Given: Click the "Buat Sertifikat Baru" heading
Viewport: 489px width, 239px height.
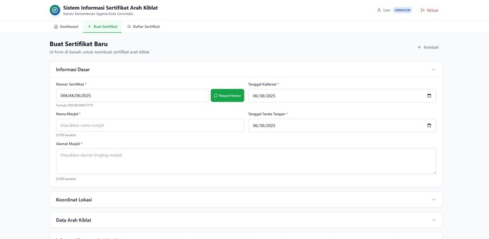Looking at the screenshot, I should pyautogui.click(x=79, y=44).
